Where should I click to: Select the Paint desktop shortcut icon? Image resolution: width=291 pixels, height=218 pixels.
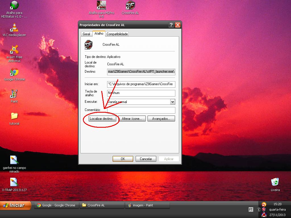tap(14, 94)
